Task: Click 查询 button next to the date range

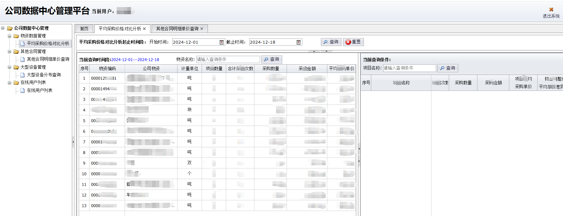Action: tap(331, 42)
